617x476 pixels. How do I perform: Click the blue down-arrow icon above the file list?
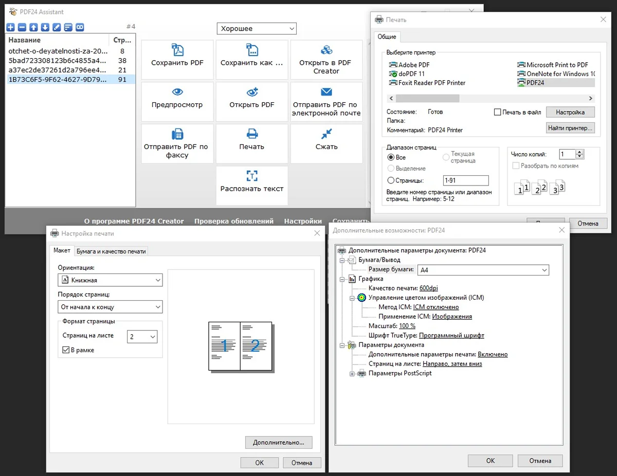pyautogui.click(x=45, y=27)
